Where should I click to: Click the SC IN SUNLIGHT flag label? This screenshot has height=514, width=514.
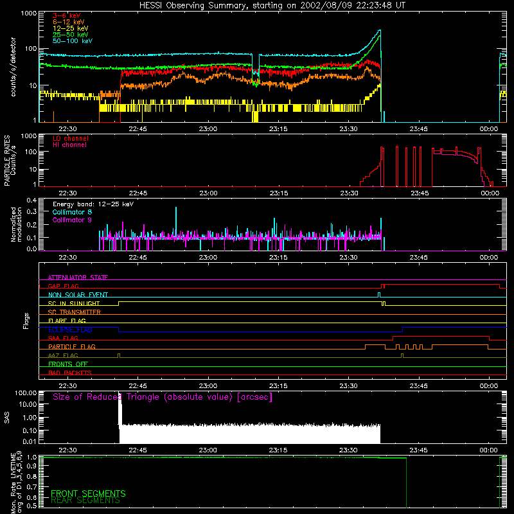click(x=74, y=303)
